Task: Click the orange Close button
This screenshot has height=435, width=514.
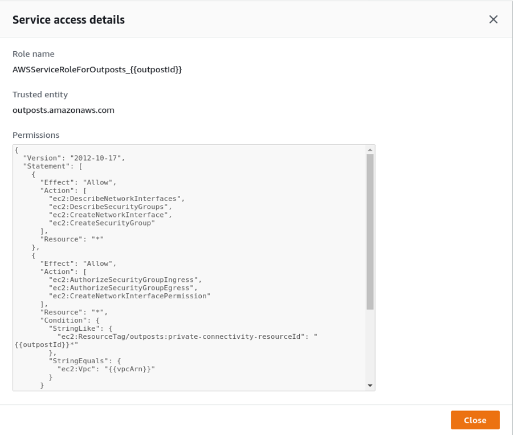Action: pyautogui.click(x=475, y=420)
